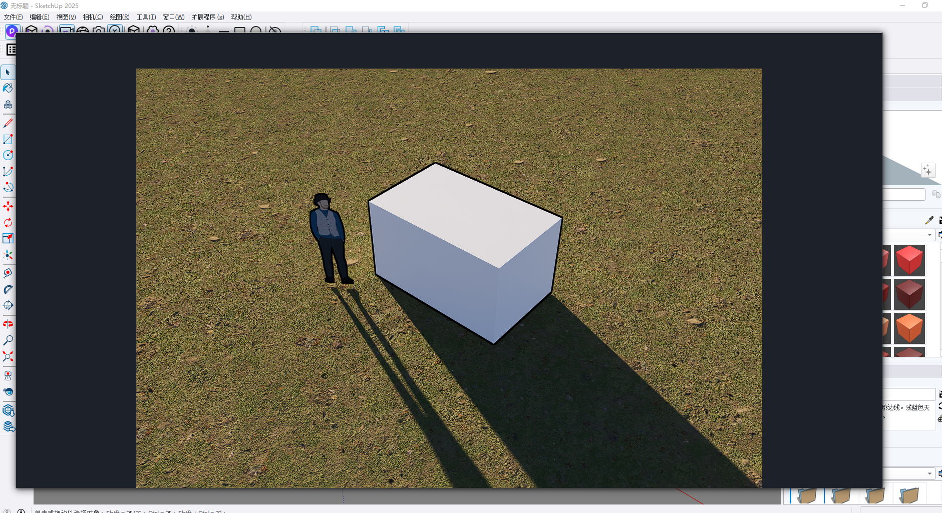Select the Line pencil tool
This screenshot has height=513, width=942.
click(8, 123)
